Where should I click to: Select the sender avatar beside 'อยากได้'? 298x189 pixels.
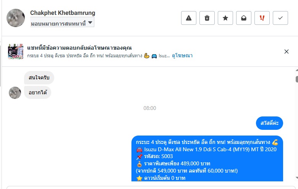pyautogui.click(x=15, y=93)
